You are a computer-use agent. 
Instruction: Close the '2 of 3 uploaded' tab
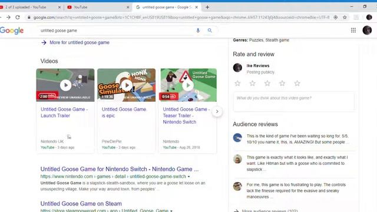[59, 7]
